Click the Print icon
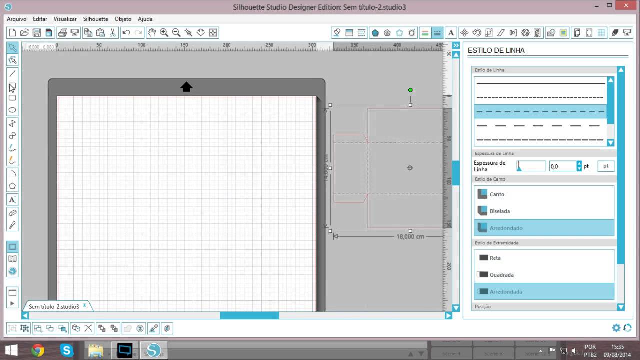This screenshot has height=360, width=640. click(x=62, y=33)
